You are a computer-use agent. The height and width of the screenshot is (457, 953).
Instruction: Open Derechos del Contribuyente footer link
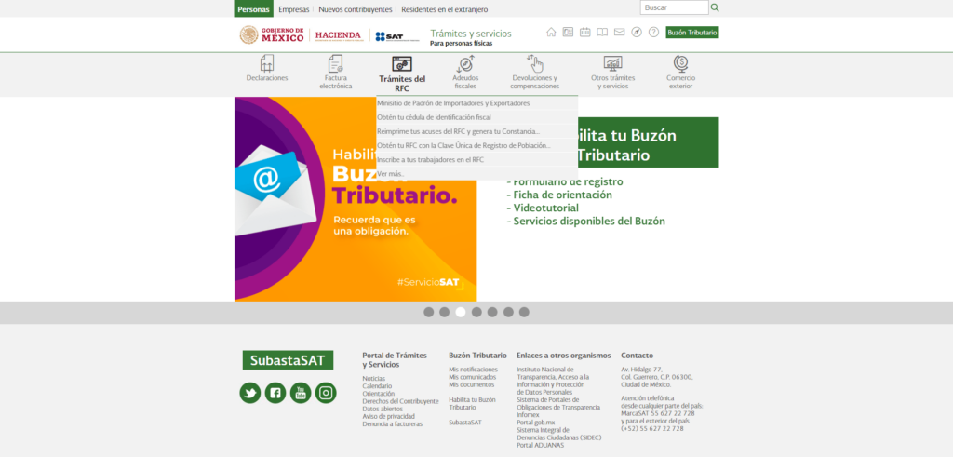click(x=400, y=401)
